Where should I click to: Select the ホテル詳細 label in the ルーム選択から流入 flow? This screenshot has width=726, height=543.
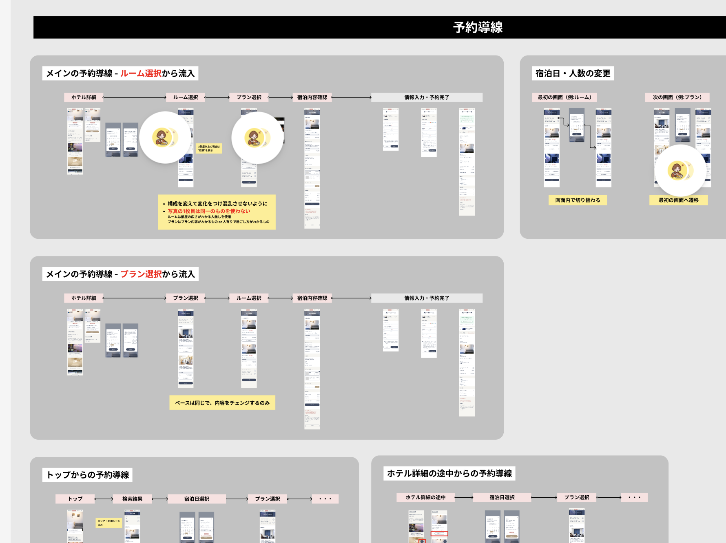84,97
